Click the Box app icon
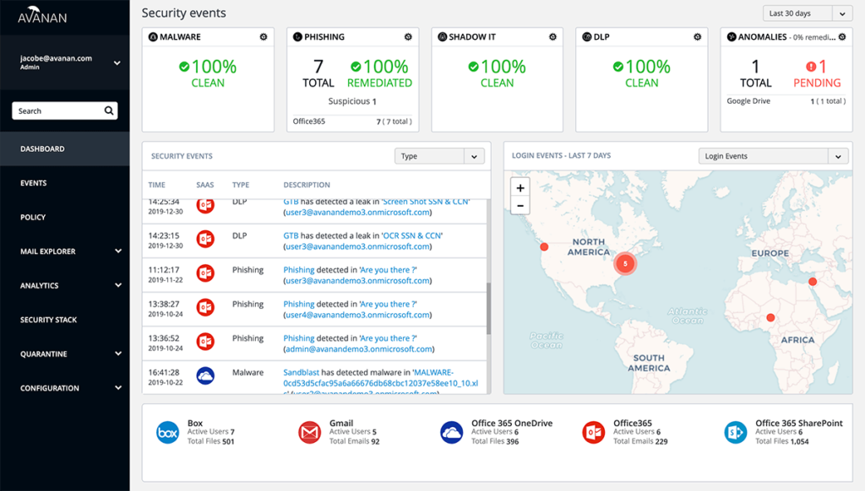Image resolution: width=865 pixels, height=491 pixels. (168, 433)
